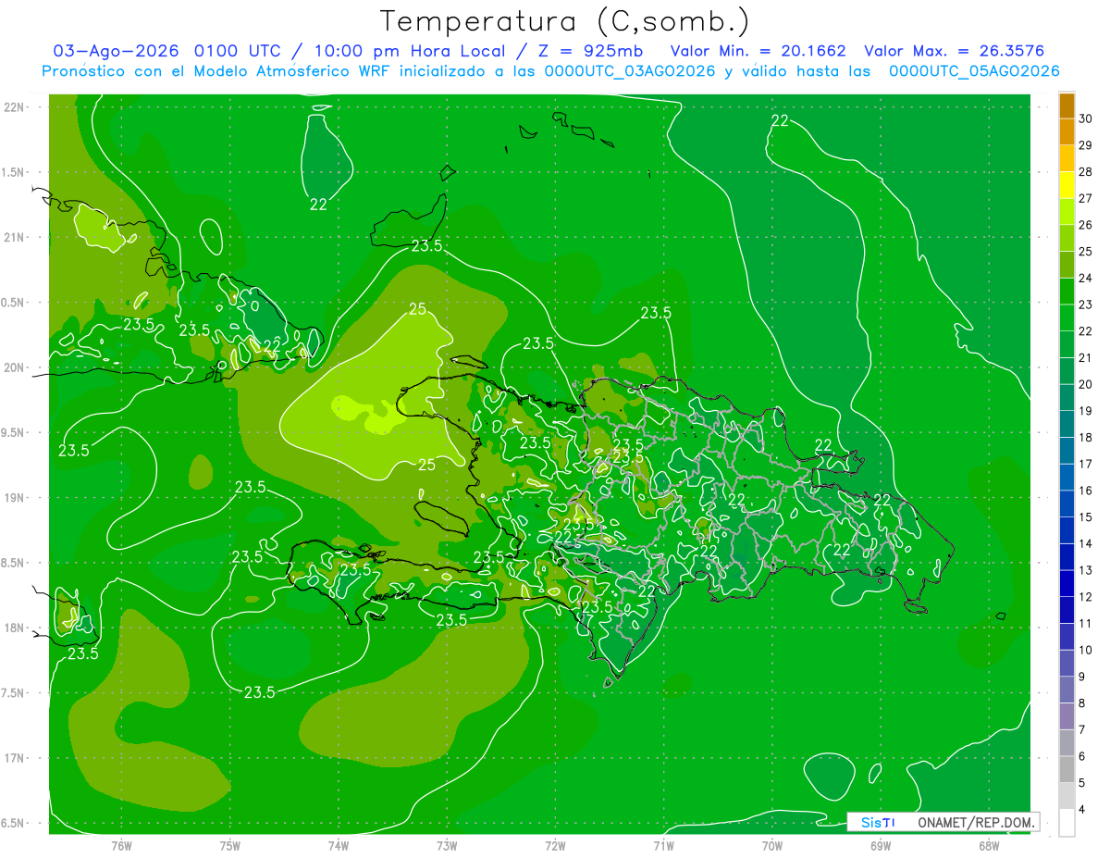Click the yellow swatch between 26 and 27
The width and height of the screenshot is (1110, 858).
[1067, 212]
